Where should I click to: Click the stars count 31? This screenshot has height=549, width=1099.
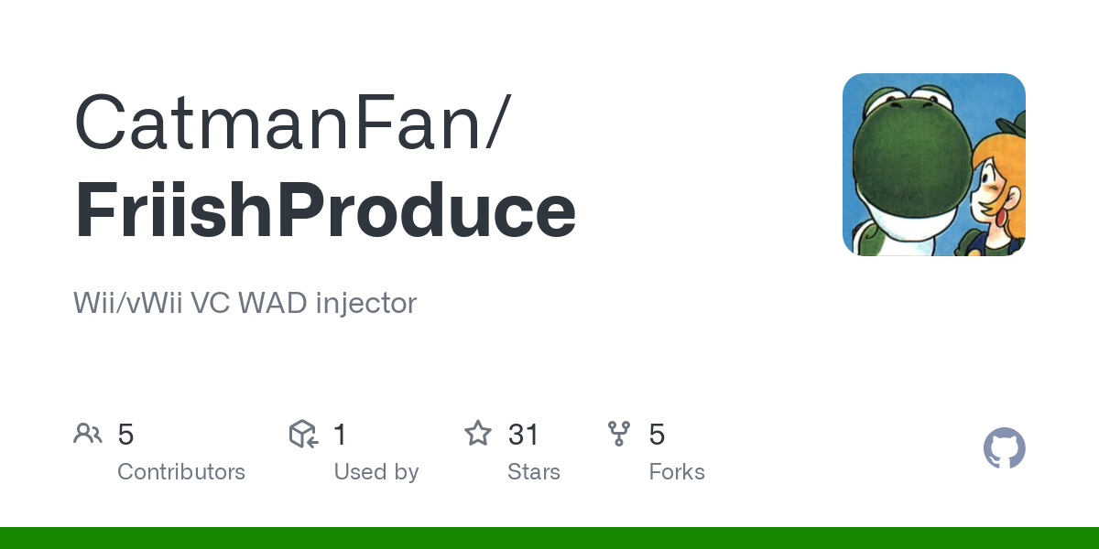[x=523, y=434]
